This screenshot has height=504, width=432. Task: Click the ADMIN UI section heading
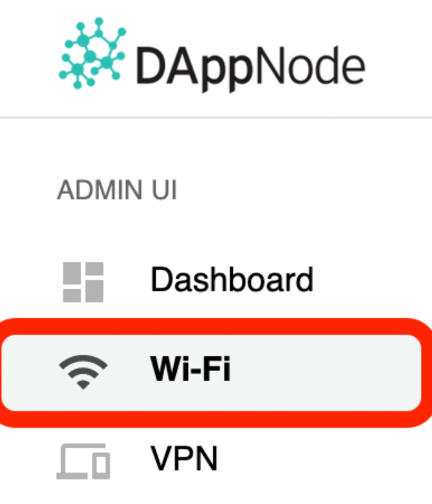coord(117,190)
